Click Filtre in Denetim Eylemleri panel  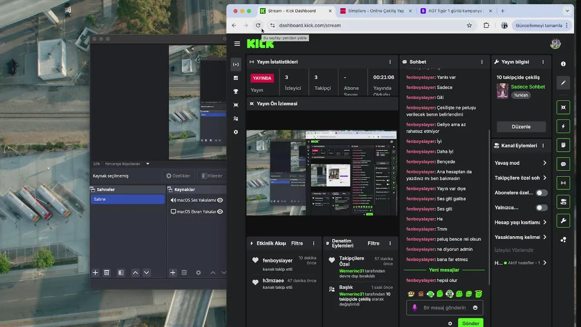click(374, 243)
